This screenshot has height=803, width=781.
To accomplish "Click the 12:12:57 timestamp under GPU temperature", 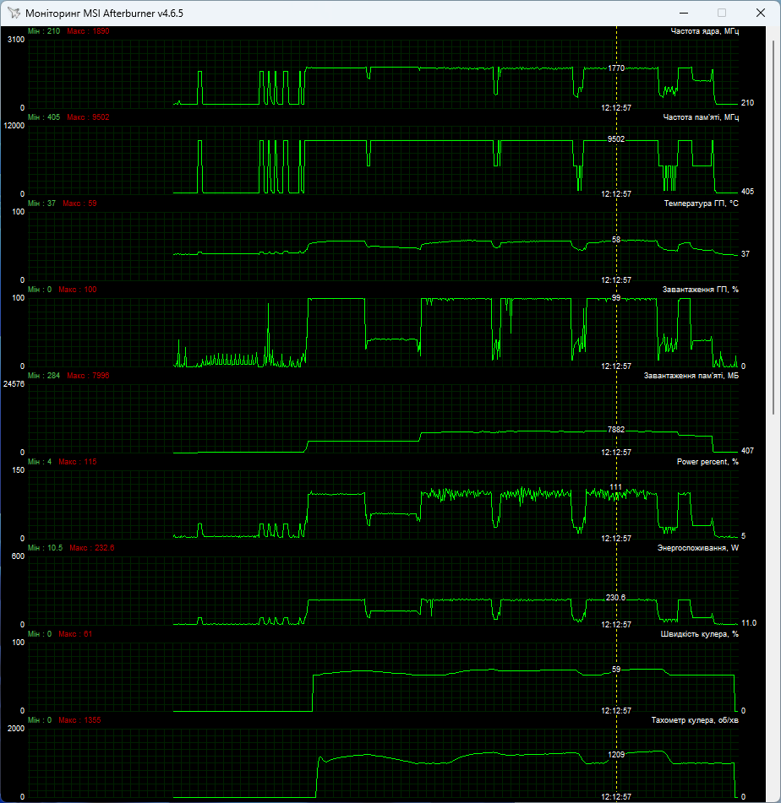I will tap(616, 280).
